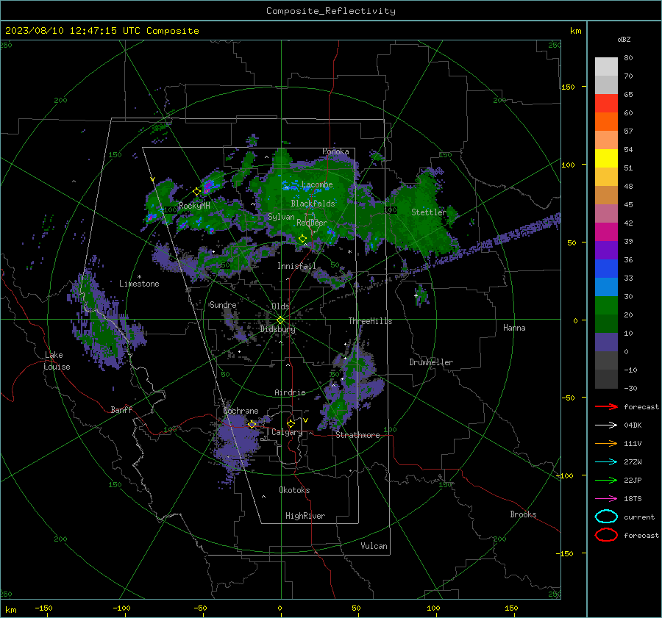Click the light gray swatch between 80 and 70 dBZ
The width and height of the screenshot is (662, 618).
(606, 67)
